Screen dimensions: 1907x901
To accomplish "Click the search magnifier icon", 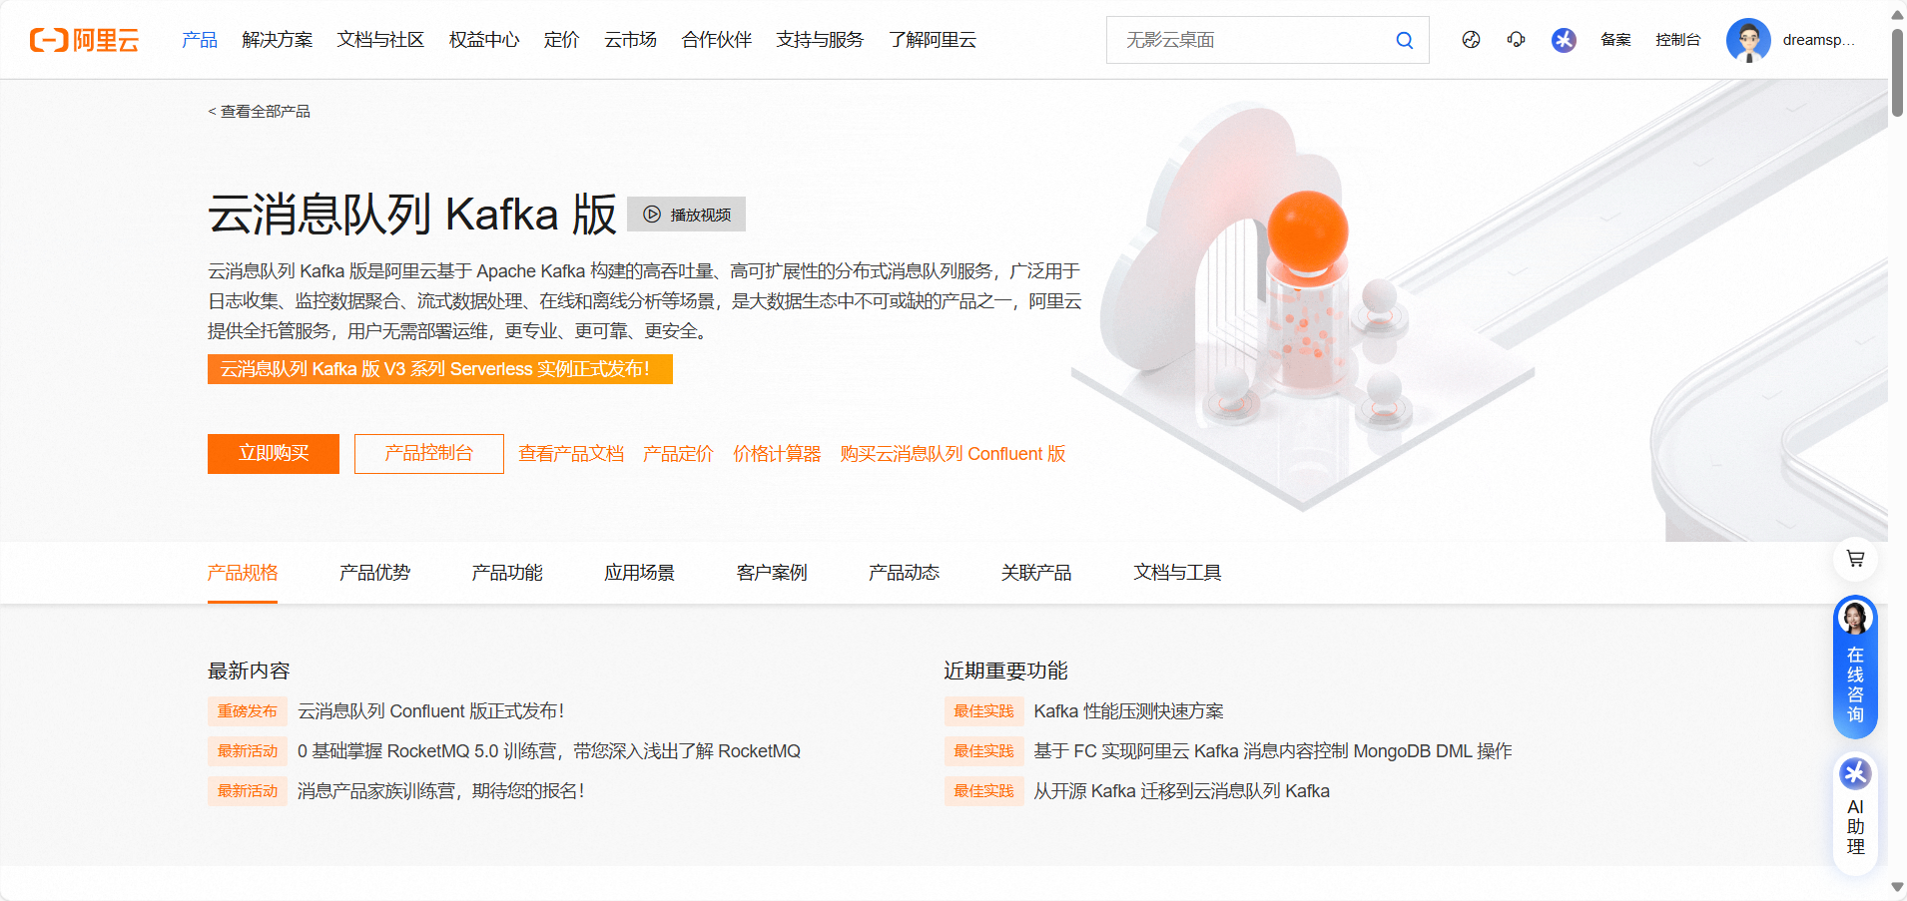I will pyautogui.click(x=1404, y=40).
